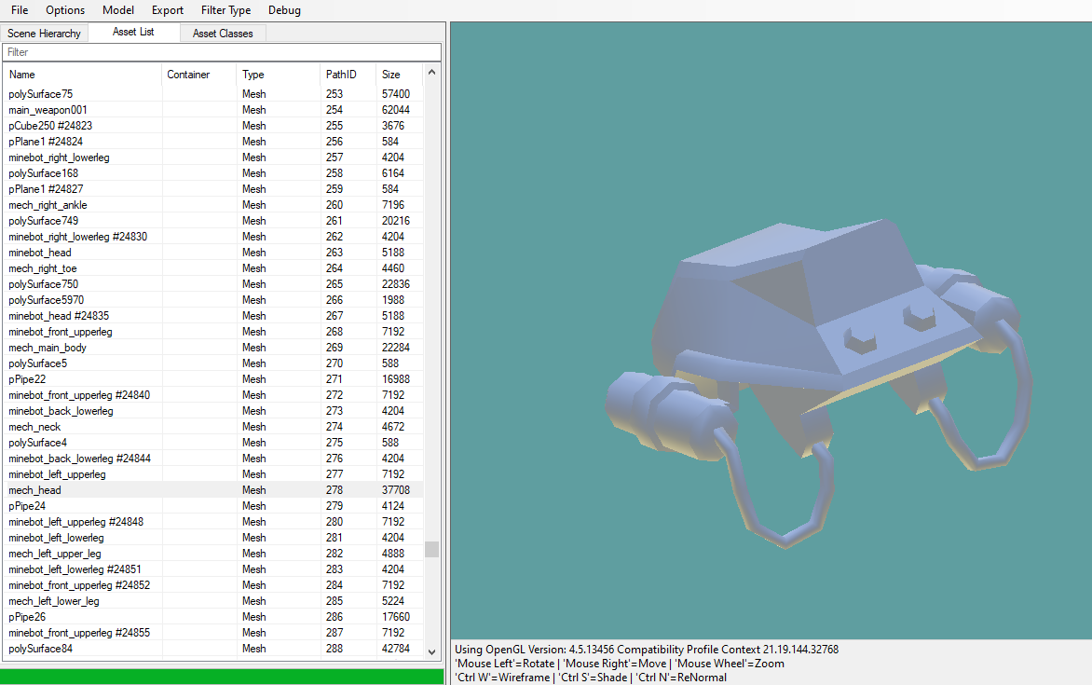Sort by the PathID column header
The width and height of the screenshot is (1092, 685).
tap(348, 75)
